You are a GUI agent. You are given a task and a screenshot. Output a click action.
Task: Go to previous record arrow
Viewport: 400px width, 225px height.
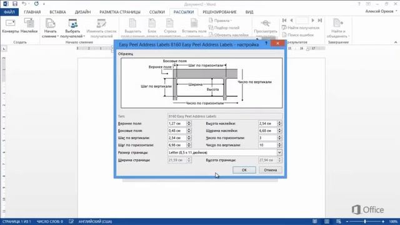pyautogui.click(x=291, y=21)
